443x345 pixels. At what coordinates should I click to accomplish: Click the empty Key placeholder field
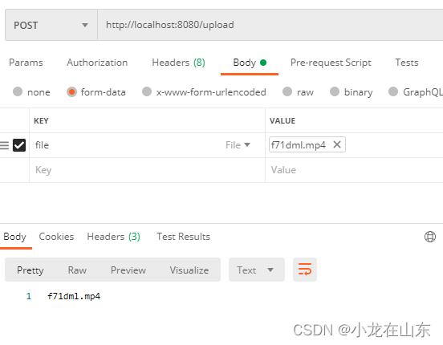147,170
